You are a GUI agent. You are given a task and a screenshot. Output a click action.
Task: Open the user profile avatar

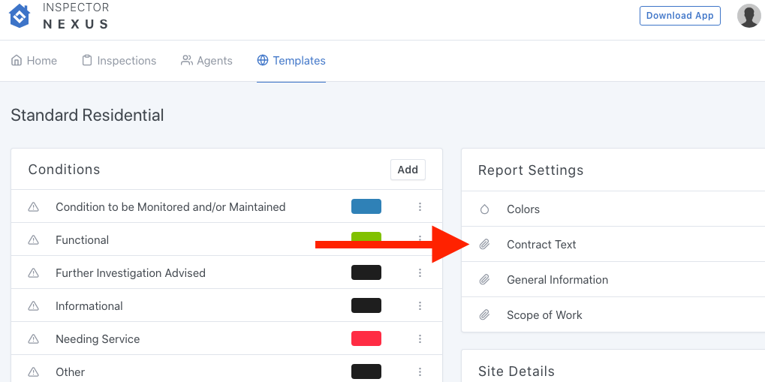pyautogui.click(x=748, y=16)
